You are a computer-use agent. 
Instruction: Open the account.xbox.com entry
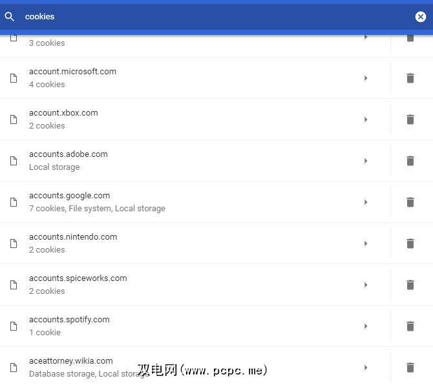(x=195, y=120)
